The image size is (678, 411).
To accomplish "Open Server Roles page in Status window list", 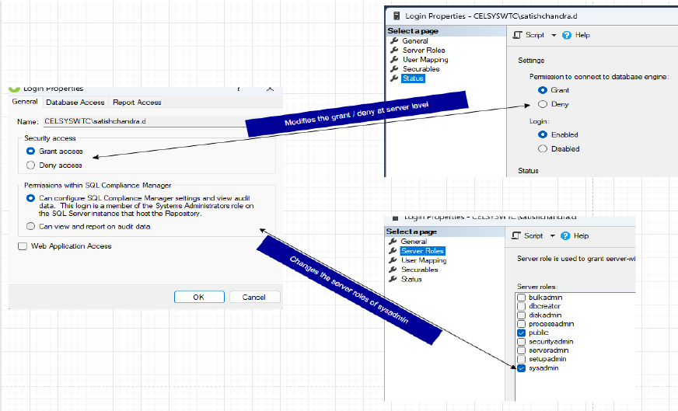I will [x=424, y=51].
